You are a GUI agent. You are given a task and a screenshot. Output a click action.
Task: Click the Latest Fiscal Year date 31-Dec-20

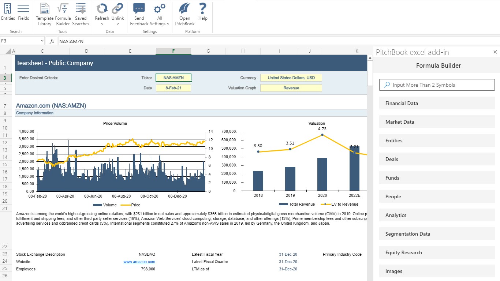(288, 254)
